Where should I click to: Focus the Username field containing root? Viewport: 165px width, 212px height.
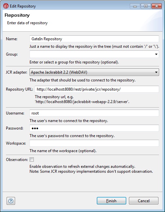coord(94,113)
